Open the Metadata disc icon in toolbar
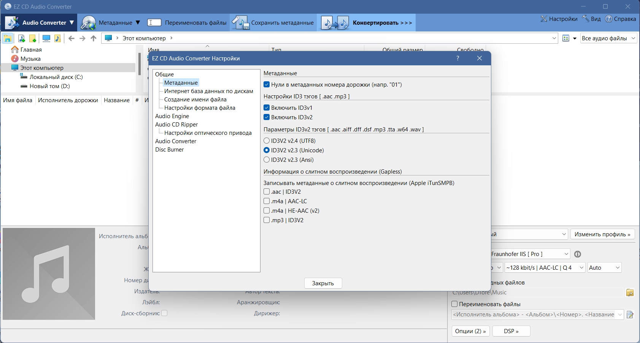This screenshot has width=640, height=343. tap(88, 23)
